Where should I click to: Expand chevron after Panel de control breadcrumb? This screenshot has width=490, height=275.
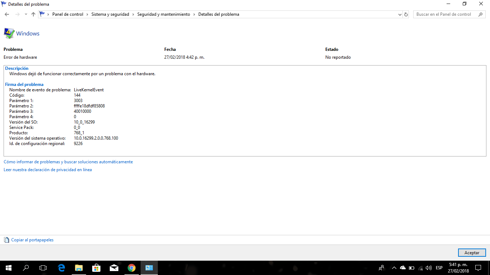[x=87, y=14]
